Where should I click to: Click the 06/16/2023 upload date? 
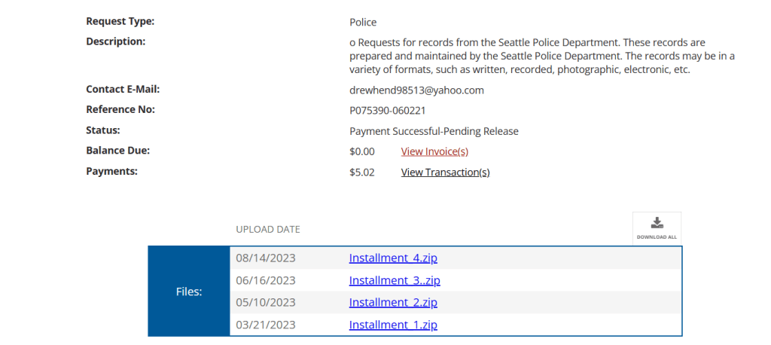click(x=266, y=280)
